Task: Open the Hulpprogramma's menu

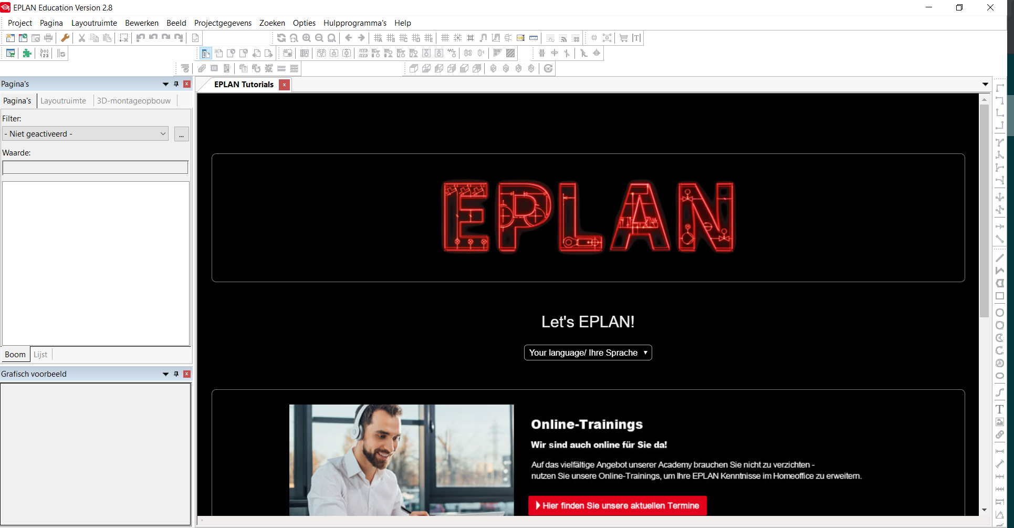Action: (355, 23)
